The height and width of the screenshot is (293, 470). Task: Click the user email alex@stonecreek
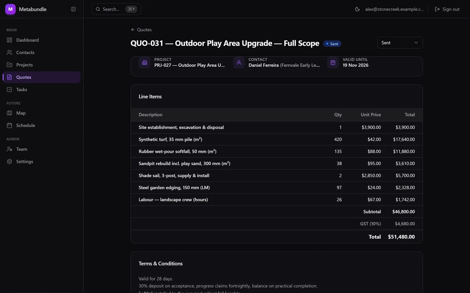point(395,9)
